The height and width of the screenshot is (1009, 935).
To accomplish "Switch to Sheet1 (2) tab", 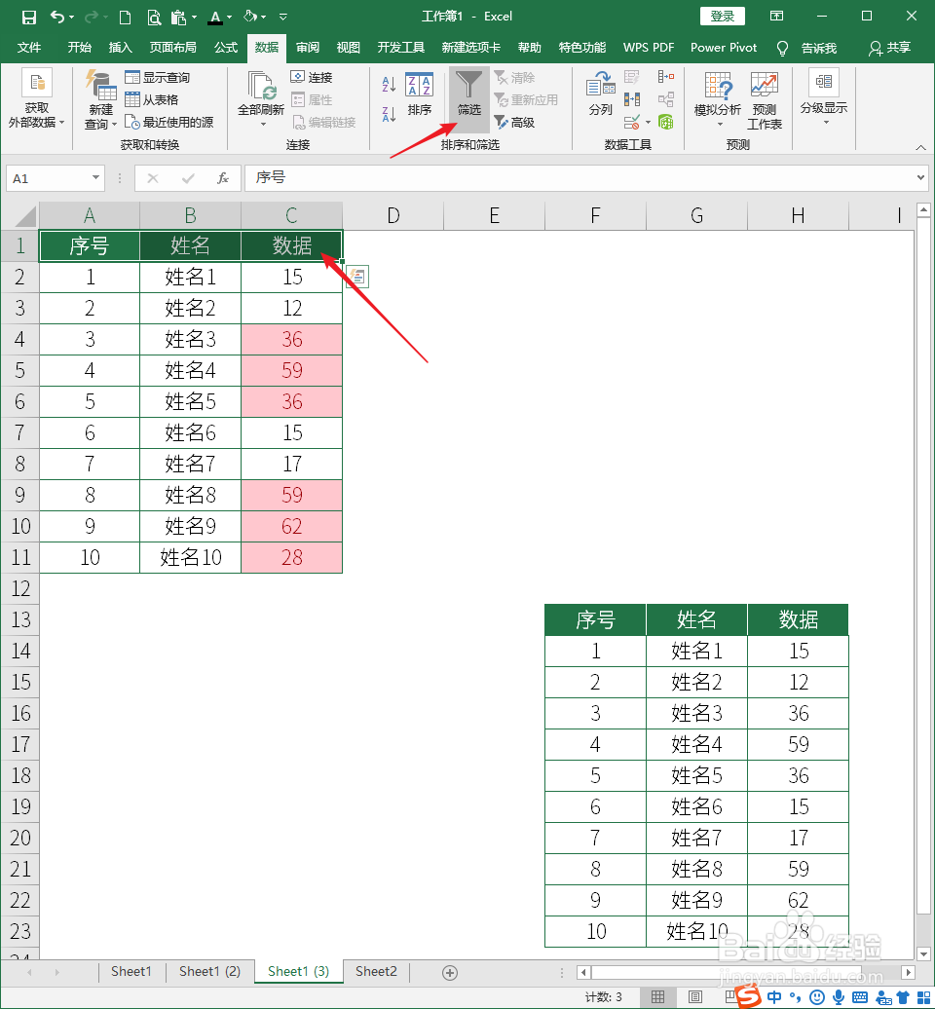I will coord(209,971).
